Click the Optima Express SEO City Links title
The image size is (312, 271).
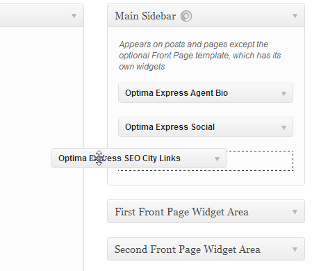coord(120,158)
